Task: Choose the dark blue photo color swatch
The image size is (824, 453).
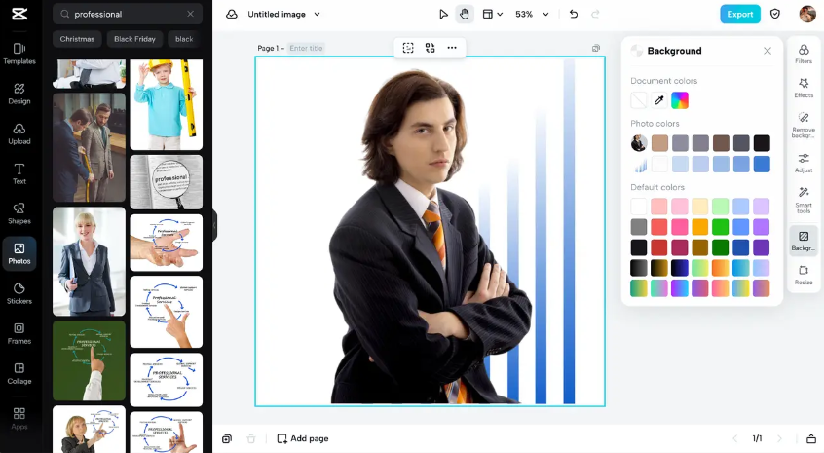Action: click(762, 164)
